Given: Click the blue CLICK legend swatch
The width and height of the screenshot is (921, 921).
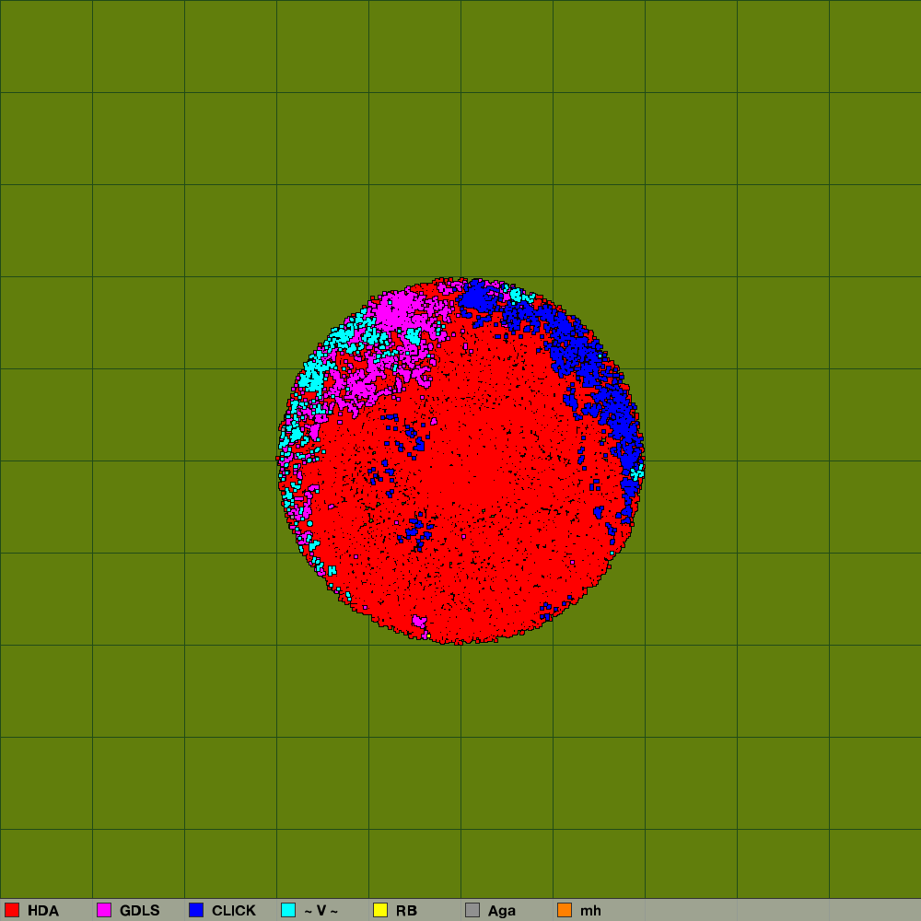Looking at the screenshot, I should (196, 910).
